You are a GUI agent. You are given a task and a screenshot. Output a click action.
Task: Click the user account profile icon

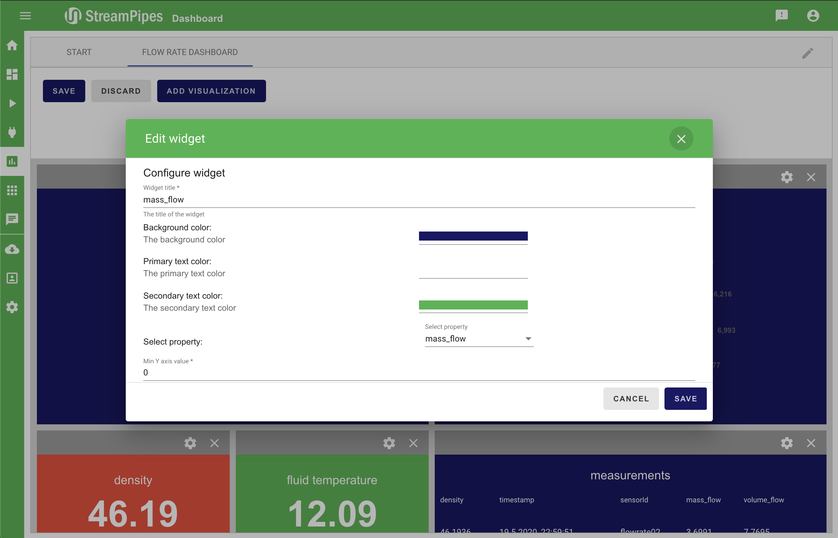813,16
